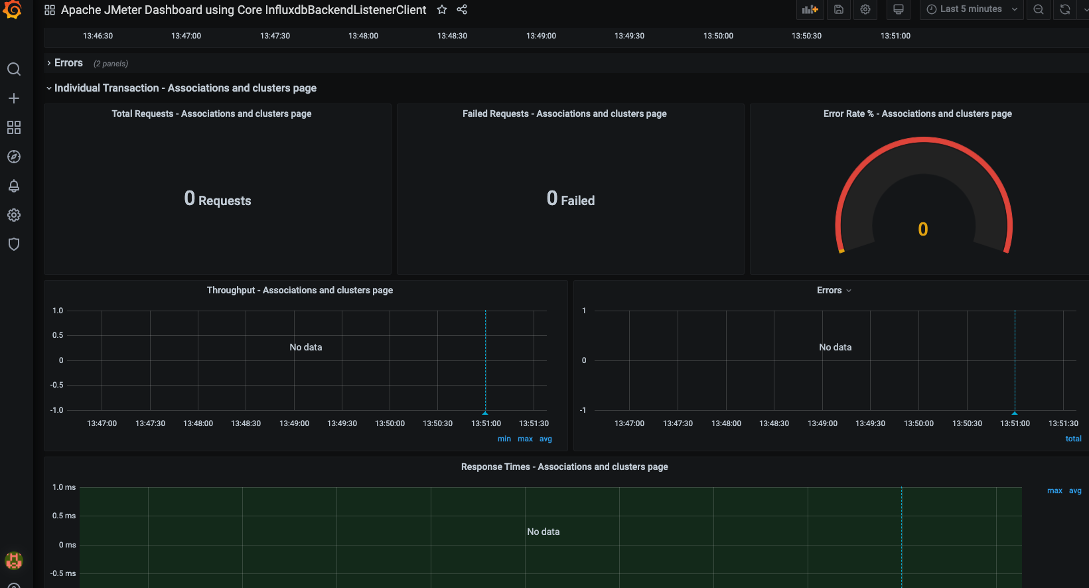Image resolution: width=1089 pixels, height=588 pixels.
Task: Open the Explore compass icon
Action: click(14, 157)
